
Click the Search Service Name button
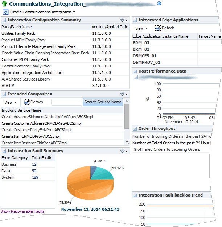pos(103,102)
